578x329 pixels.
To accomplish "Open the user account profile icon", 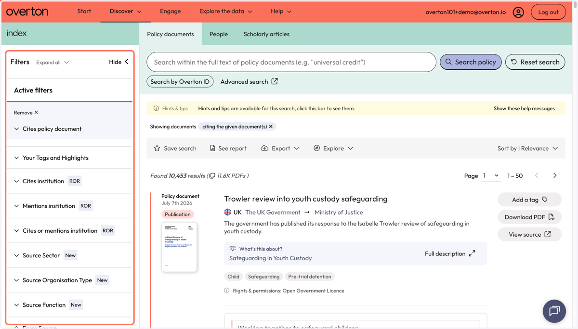I will [x=518, y=12].
